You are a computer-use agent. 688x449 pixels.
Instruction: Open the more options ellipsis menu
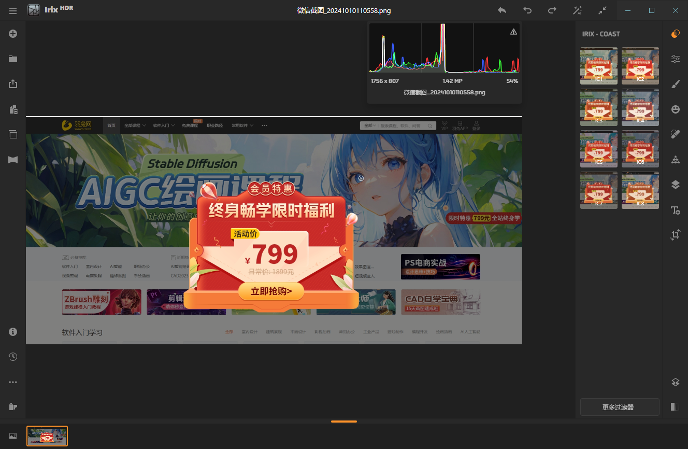point(12,382)
